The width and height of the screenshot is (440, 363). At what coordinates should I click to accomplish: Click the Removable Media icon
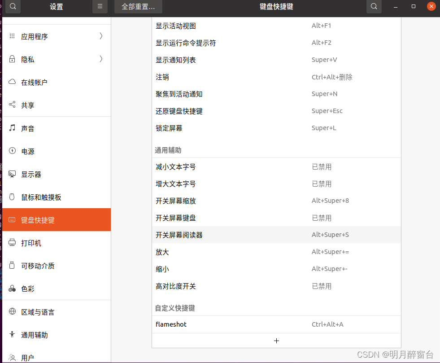click(x=12, y=265)
